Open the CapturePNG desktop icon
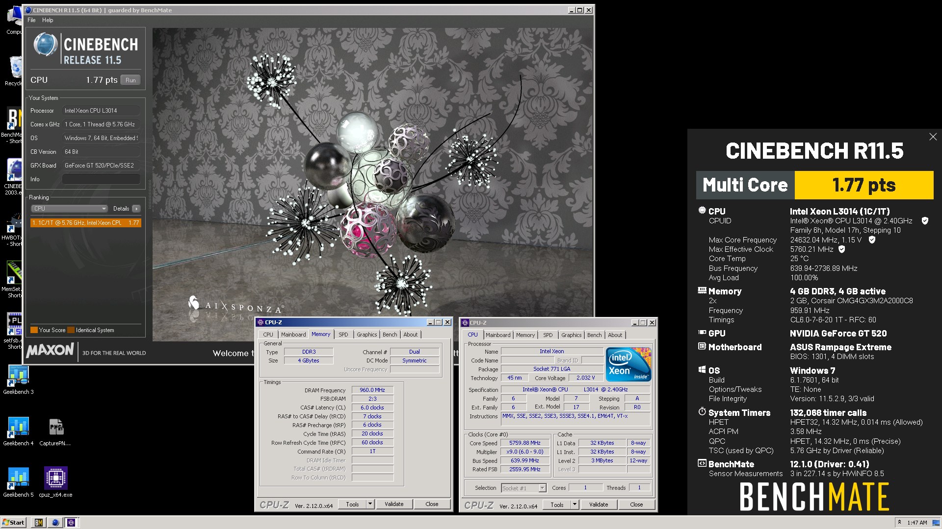 tap(55, 431)
